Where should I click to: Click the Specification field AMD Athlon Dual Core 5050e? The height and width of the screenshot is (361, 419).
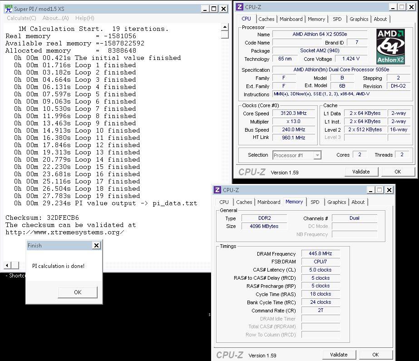click(341, 69)
